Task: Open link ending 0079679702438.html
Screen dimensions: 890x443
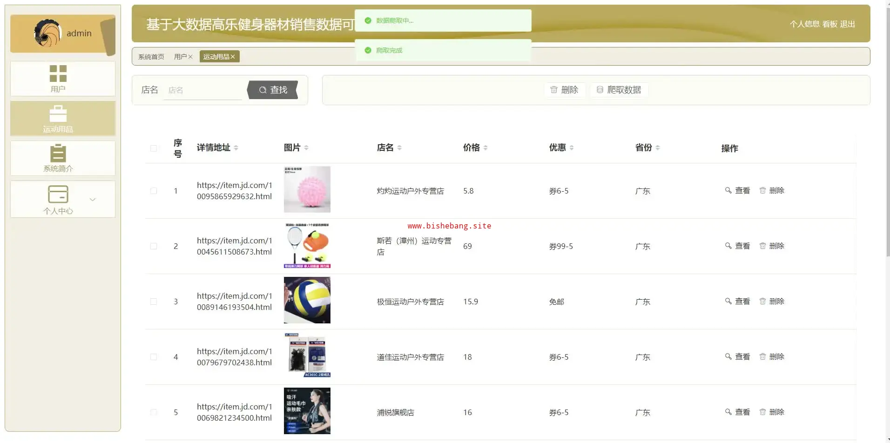Action: (x=234, y=357)
